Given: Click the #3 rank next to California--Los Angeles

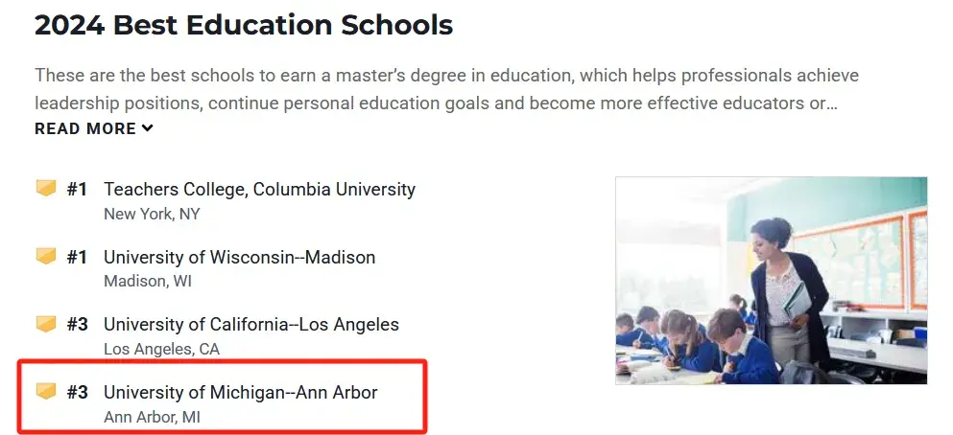Looking at the screenshot, I should tap(77, 325).
